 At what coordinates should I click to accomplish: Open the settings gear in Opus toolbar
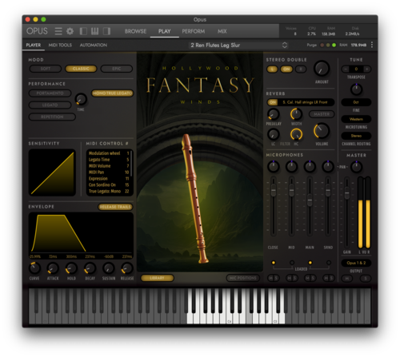70,31
